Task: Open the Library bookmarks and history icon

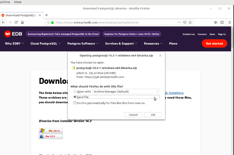Action: point(216,22)
